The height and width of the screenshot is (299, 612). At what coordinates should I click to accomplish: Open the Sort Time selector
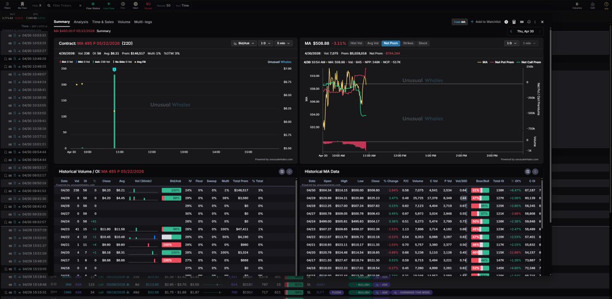tap(183, 6)
